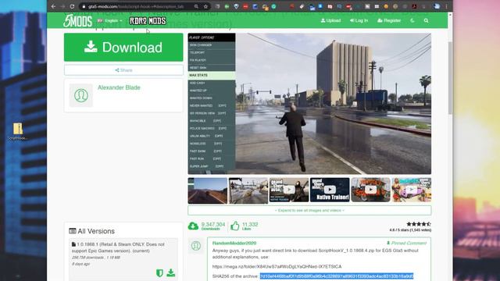Click the 11,332 likes count
The width and height of the screenshot is (500, 281).
(x=250, y=224)
